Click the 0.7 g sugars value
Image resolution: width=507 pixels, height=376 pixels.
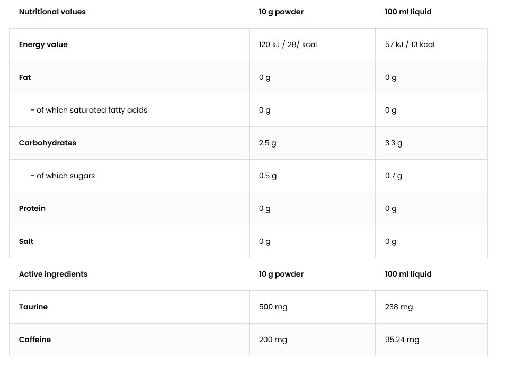pyautogui.click(x=394, y=176)
